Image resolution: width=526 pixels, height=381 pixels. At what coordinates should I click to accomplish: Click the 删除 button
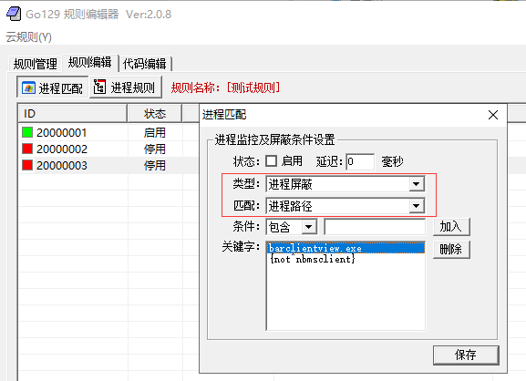(x=451, y=249)
